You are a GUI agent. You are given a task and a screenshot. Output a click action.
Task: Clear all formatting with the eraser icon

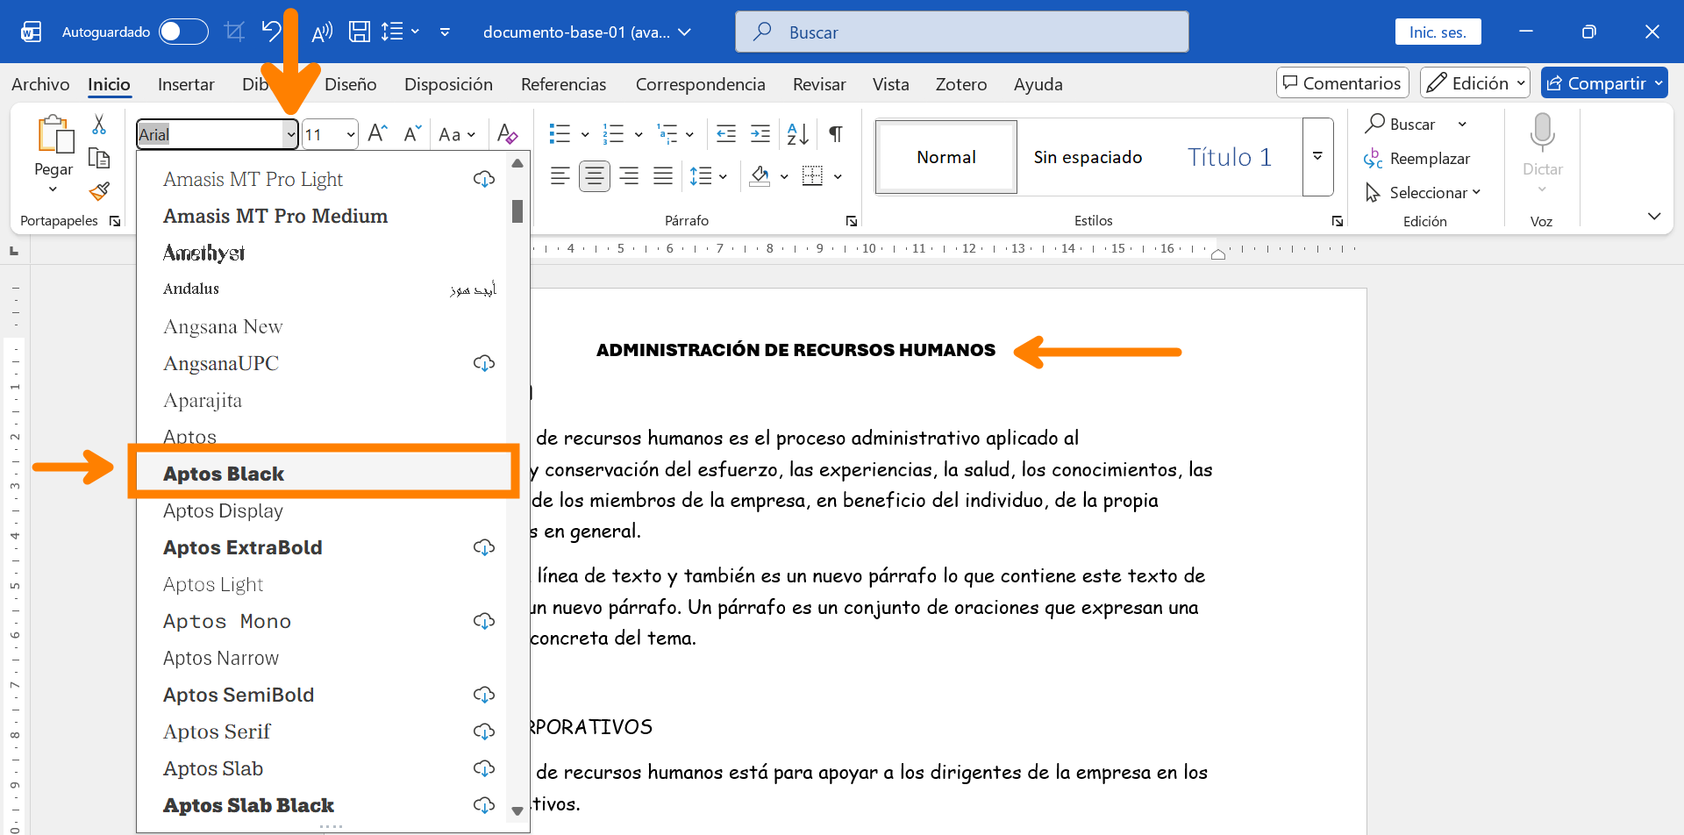tap(507, 133)
